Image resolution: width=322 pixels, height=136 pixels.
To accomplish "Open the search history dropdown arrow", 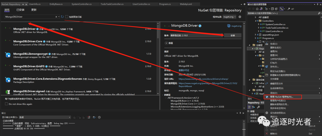I will tap(59, 17).
